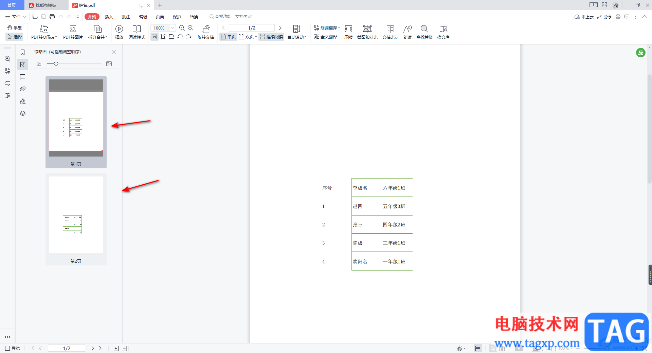Screen dimensions: 652x353
Task: Switch to the 编辑 ribbon tab
Action: point(143,17)
